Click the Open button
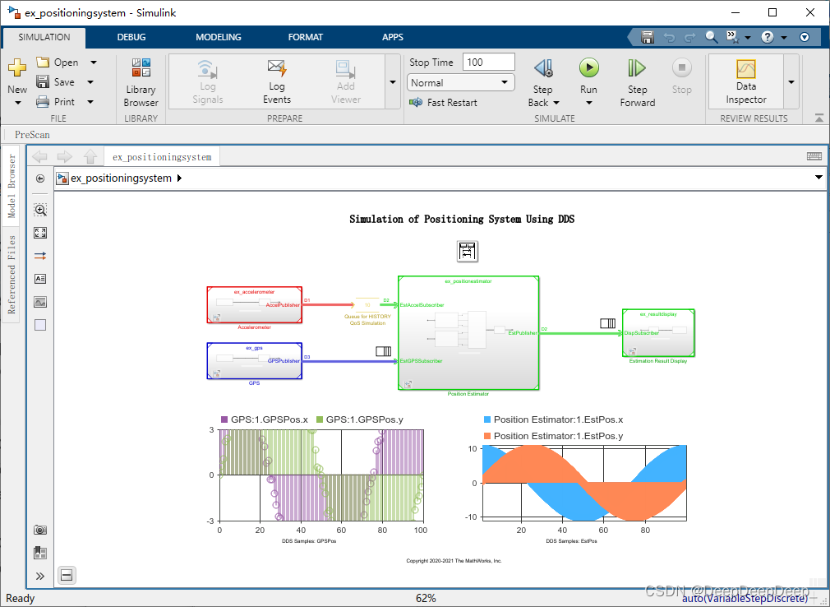This screenshot has height=607, width=830. (58, 63)
